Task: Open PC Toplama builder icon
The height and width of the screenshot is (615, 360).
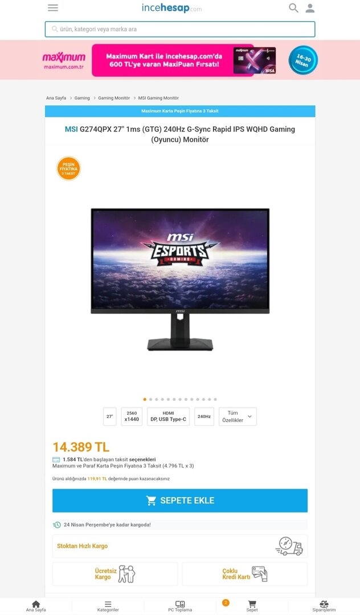Action: (180, 606)
